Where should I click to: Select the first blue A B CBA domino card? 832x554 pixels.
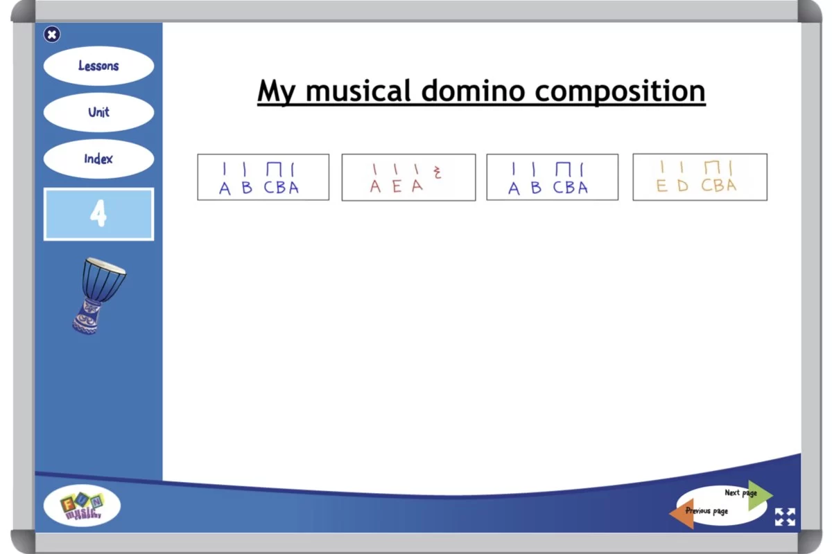pyautogui.click(x=263, y=177)
